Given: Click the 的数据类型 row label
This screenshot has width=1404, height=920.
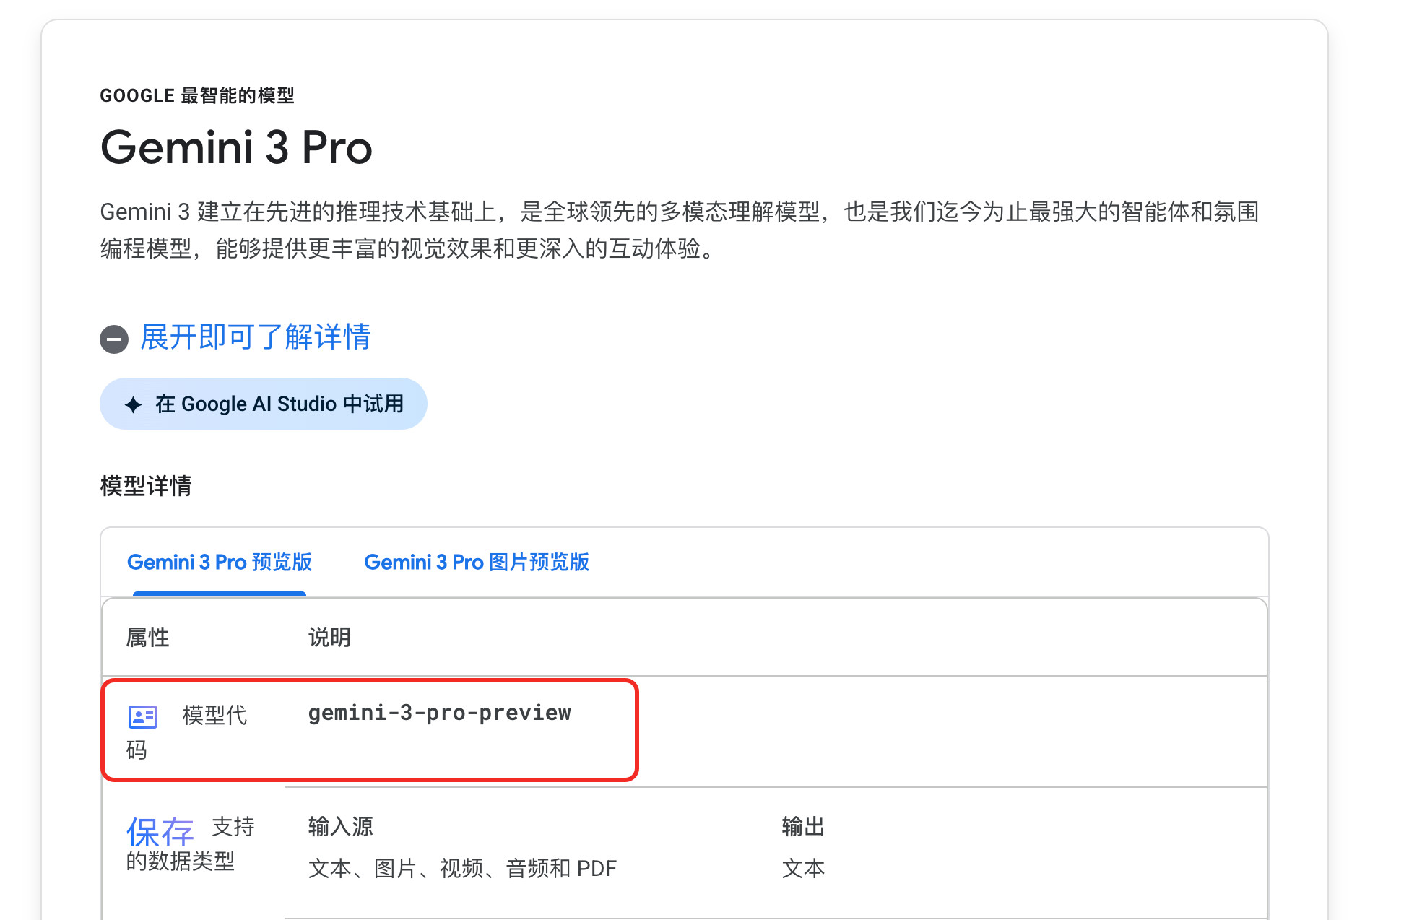Looking at the screenshot, I should pos(181,862).
